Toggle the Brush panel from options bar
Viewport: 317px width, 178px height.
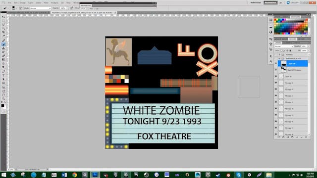click(21, 8)
